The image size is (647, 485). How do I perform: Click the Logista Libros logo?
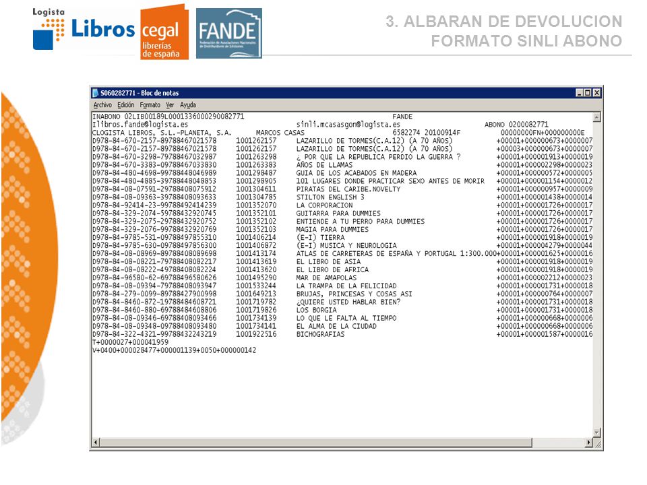pyautogui.click(x=84, y=29)
